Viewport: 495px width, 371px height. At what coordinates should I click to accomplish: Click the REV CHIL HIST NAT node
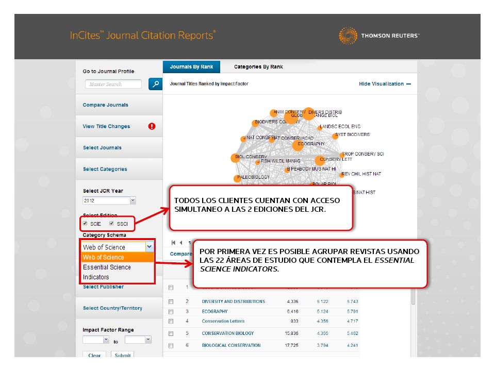(x=342, y=175)
